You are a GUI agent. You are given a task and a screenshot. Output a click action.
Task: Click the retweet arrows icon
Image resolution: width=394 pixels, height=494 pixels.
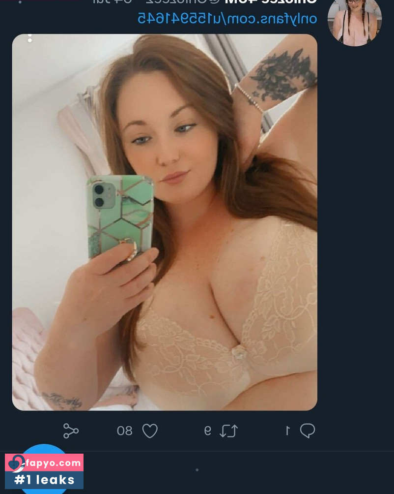pyautogui.click(x=228, y=431)
